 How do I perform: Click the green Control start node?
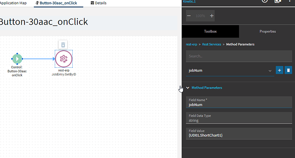[17, 59]
